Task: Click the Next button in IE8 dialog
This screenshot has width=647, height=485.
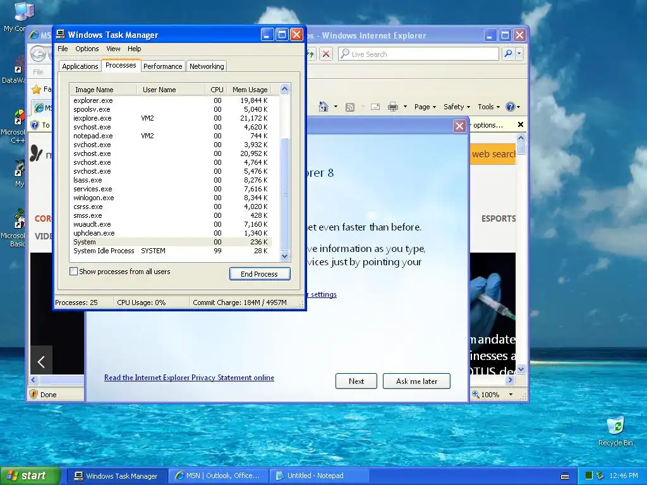Action: point(356,381)
